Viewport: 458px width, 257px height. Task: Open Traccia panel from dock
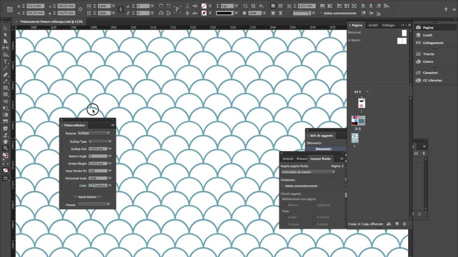tap(428, 54)
